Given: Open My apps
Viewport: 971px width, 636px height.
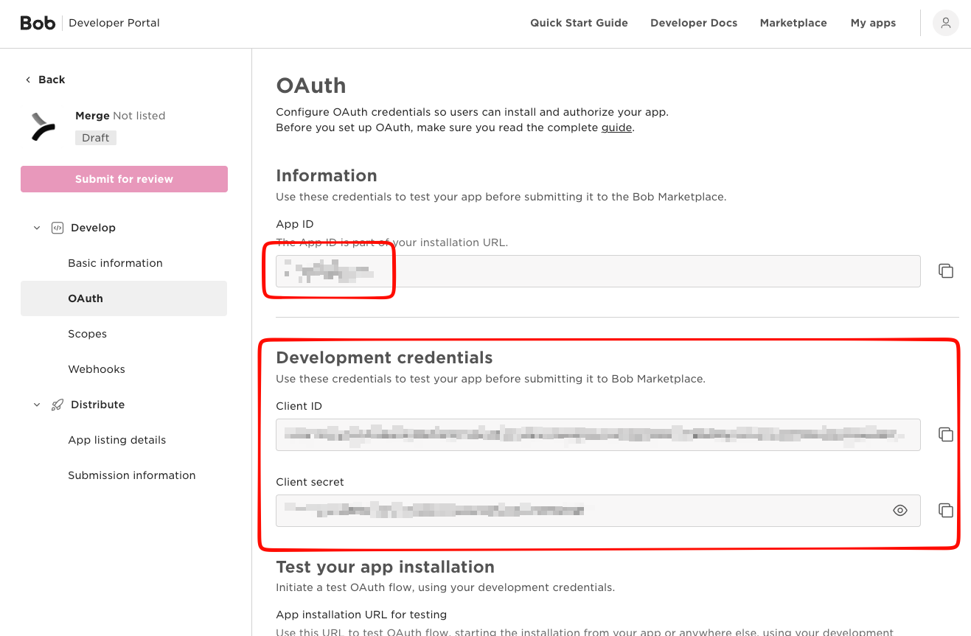Looking at the screenshot, I should click(873, 23).
